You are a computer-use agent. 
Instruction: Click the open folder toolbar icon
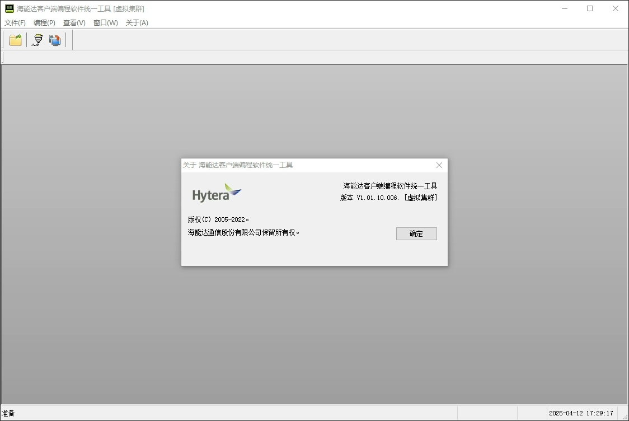[15, 40]
